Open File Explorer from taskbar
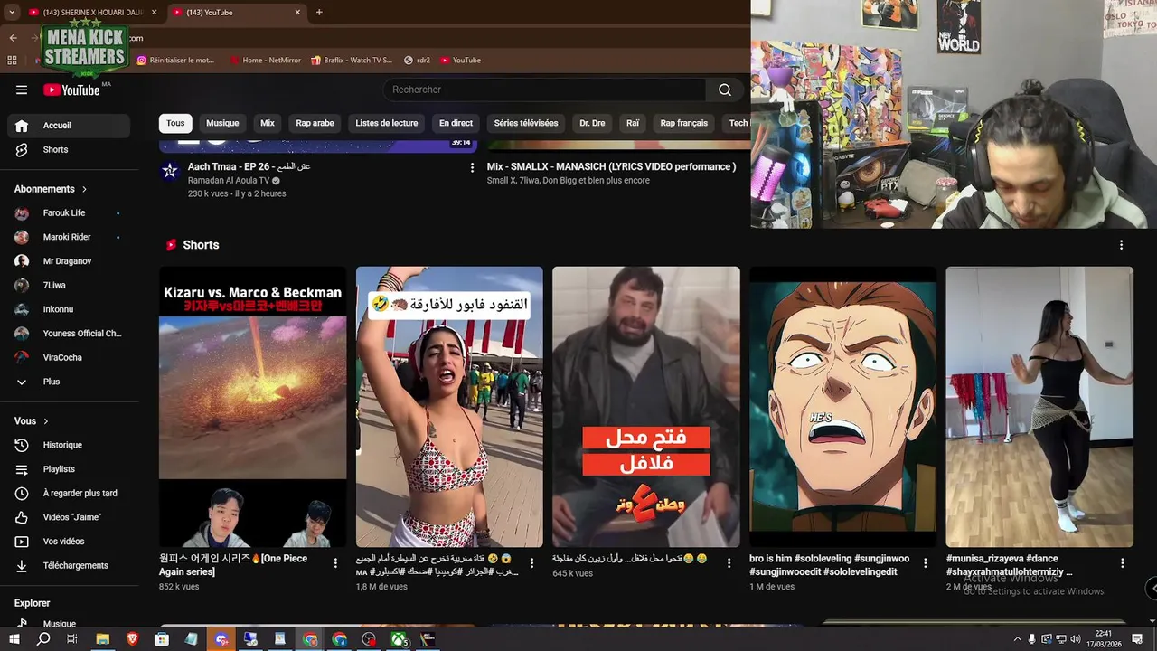The image size is (1157, 651). (x=102, y=639)
